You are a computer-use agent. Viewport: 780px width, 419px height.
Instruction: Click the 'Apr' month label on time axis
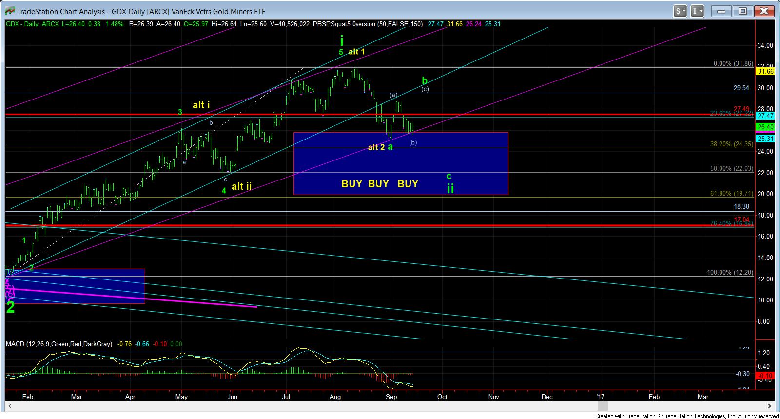[131, 397]
